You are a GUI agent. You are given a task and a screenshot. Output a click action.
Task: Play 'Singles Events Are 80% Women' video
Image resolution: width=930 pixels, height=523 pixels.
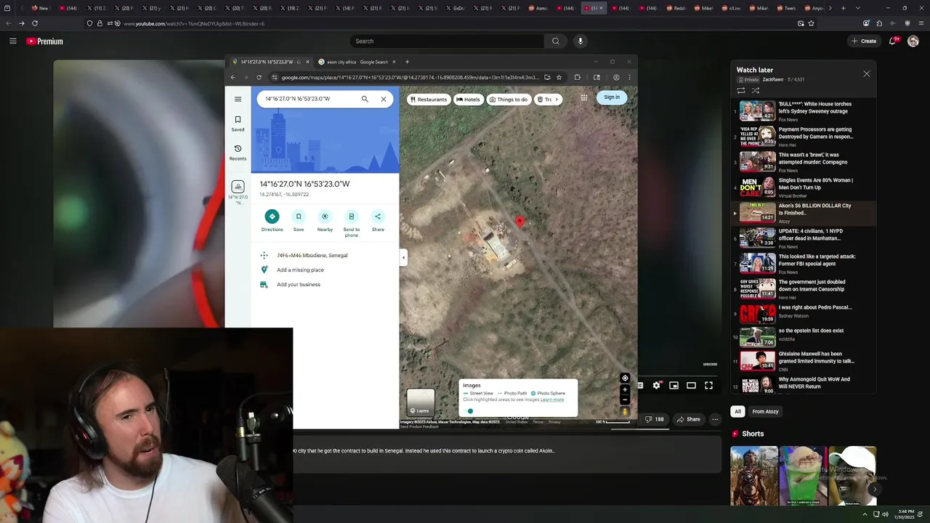(804, 187)
